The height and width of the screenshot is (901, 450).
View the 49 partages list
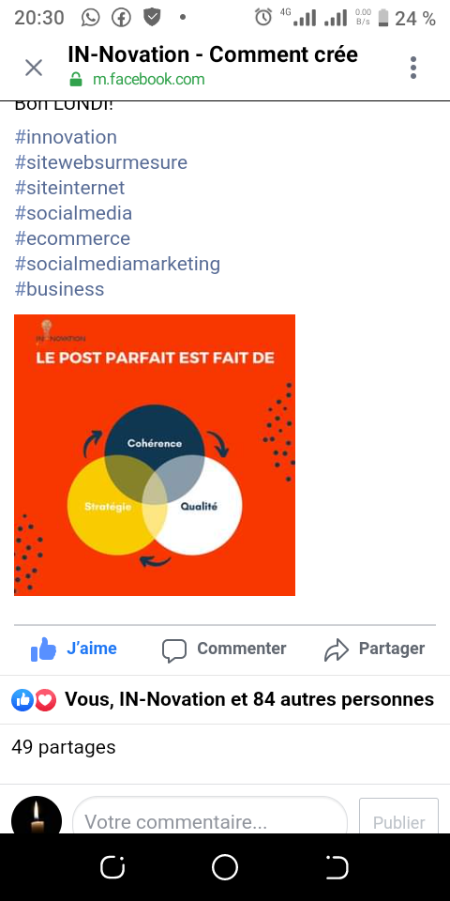[x=64, y=748]
